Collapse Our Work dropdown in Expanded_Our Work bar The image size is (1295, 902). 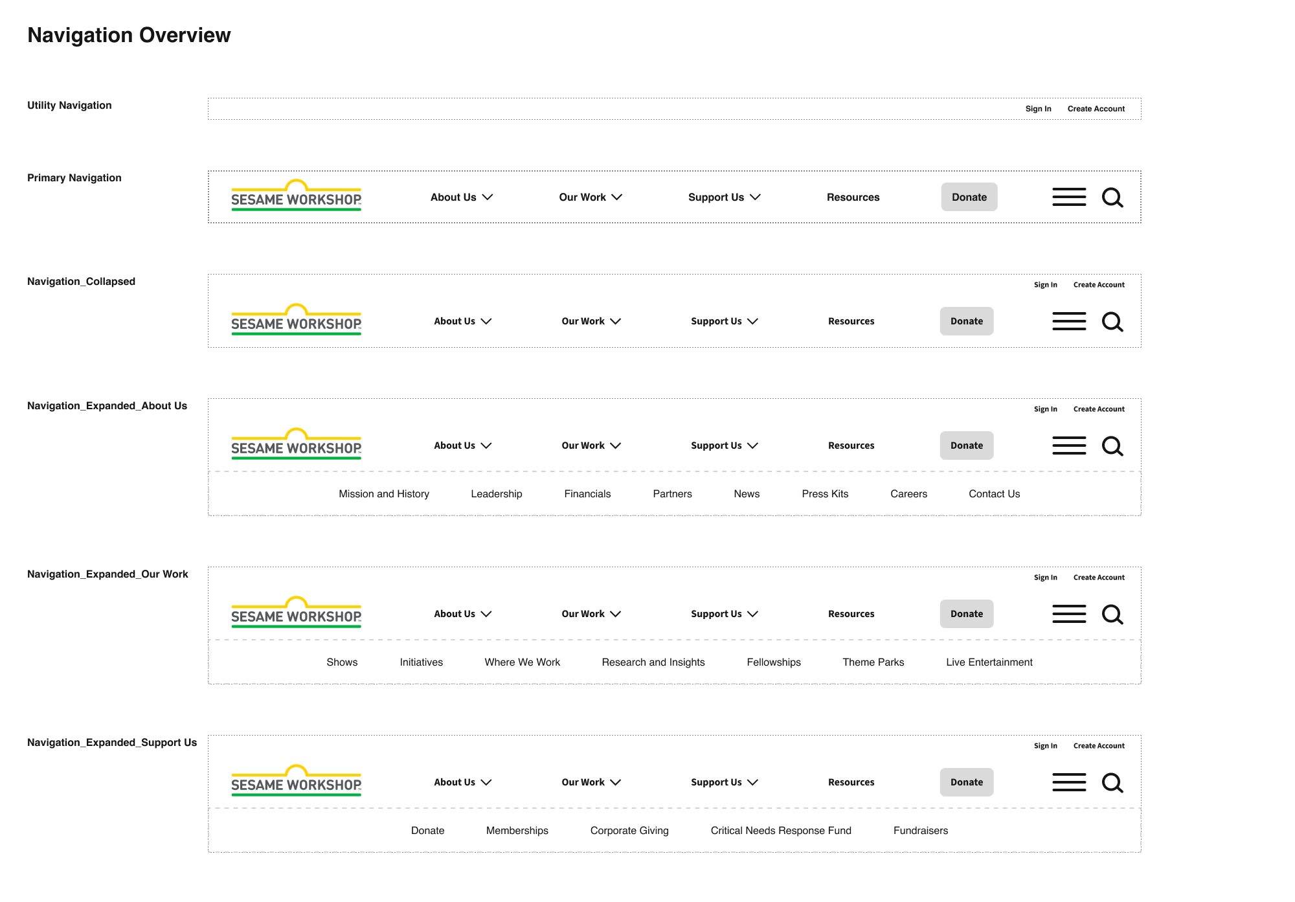tap(591, 614)
